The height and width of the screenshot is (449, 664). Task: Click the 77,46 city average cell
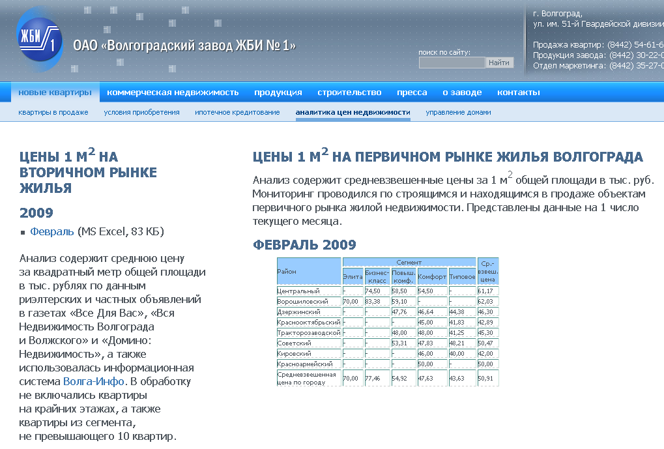coord(377,378)
